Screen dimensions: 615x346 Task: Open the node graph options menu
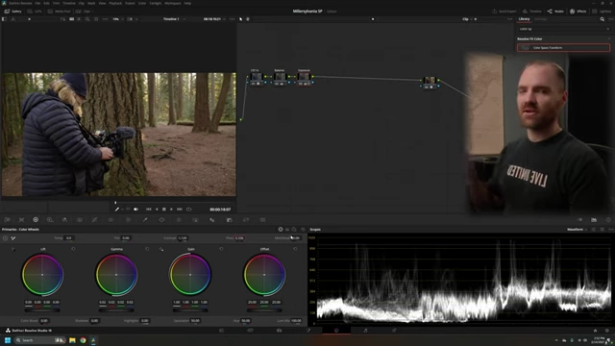[x=510, y=19]
